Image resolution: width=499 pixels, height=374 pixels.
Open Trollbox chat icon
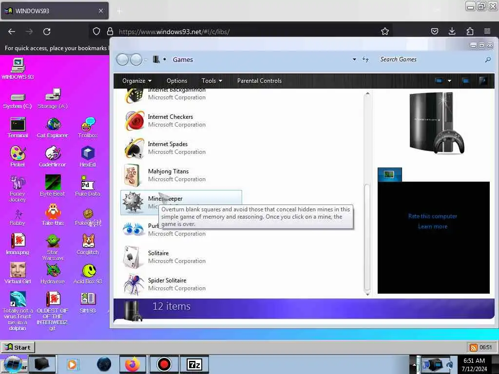pyautogui.click(x=88, y=127)
